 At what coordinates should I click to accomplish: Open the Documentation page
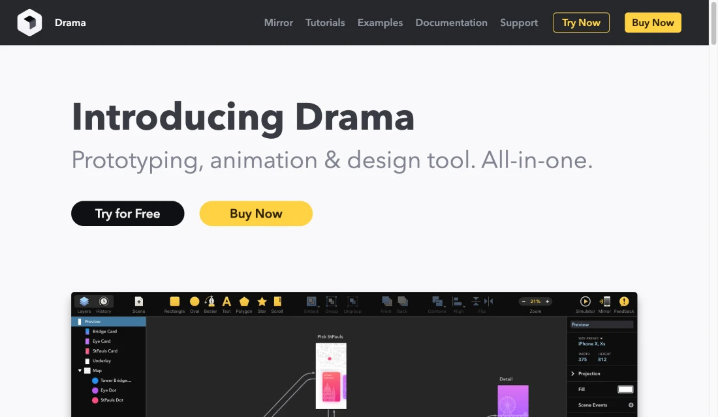[x=451, y=22]
